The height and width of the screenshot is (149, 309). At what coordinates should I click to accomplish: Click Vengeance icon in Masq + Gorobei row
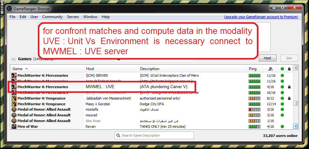coord(14,104)
